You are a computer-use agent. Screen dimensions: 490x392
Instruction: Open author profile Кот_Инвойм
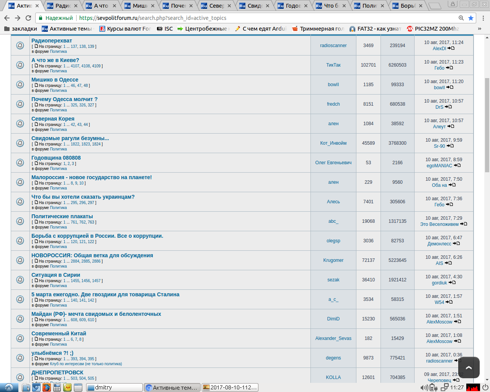tap(333, 143)
